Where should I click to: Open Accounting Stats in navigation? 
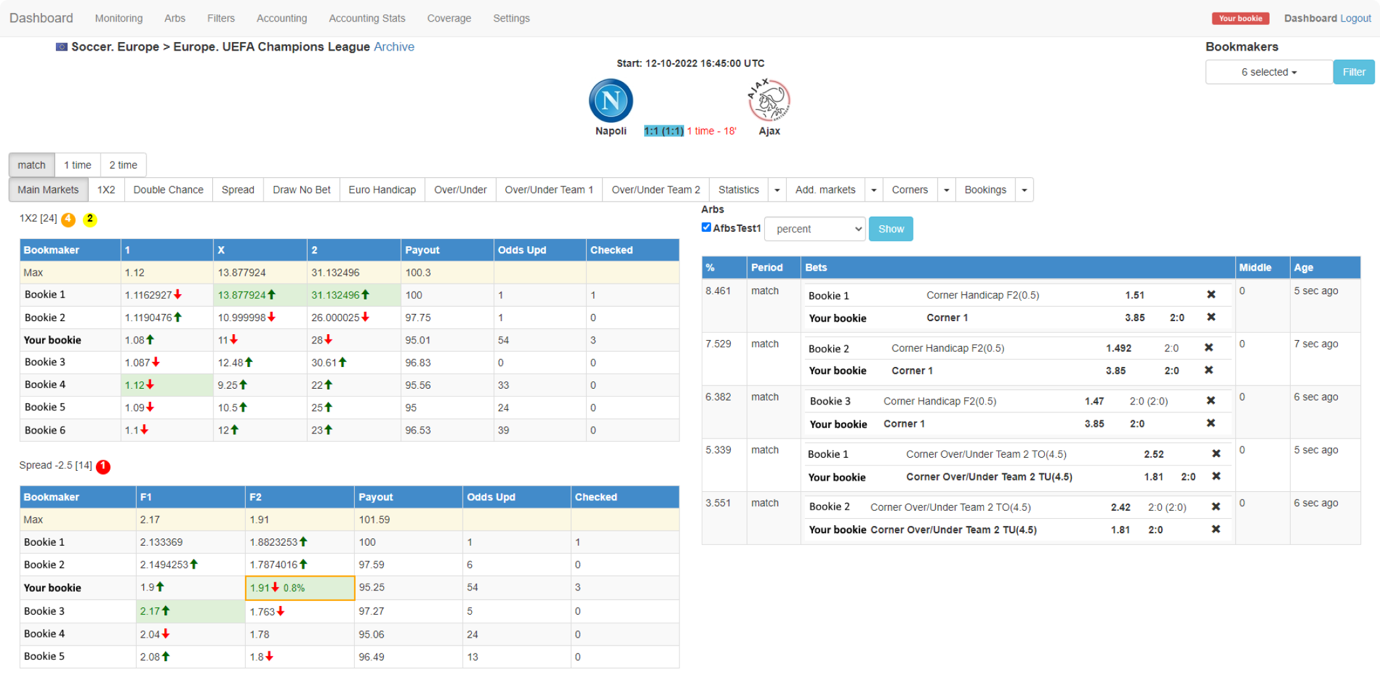367,18
